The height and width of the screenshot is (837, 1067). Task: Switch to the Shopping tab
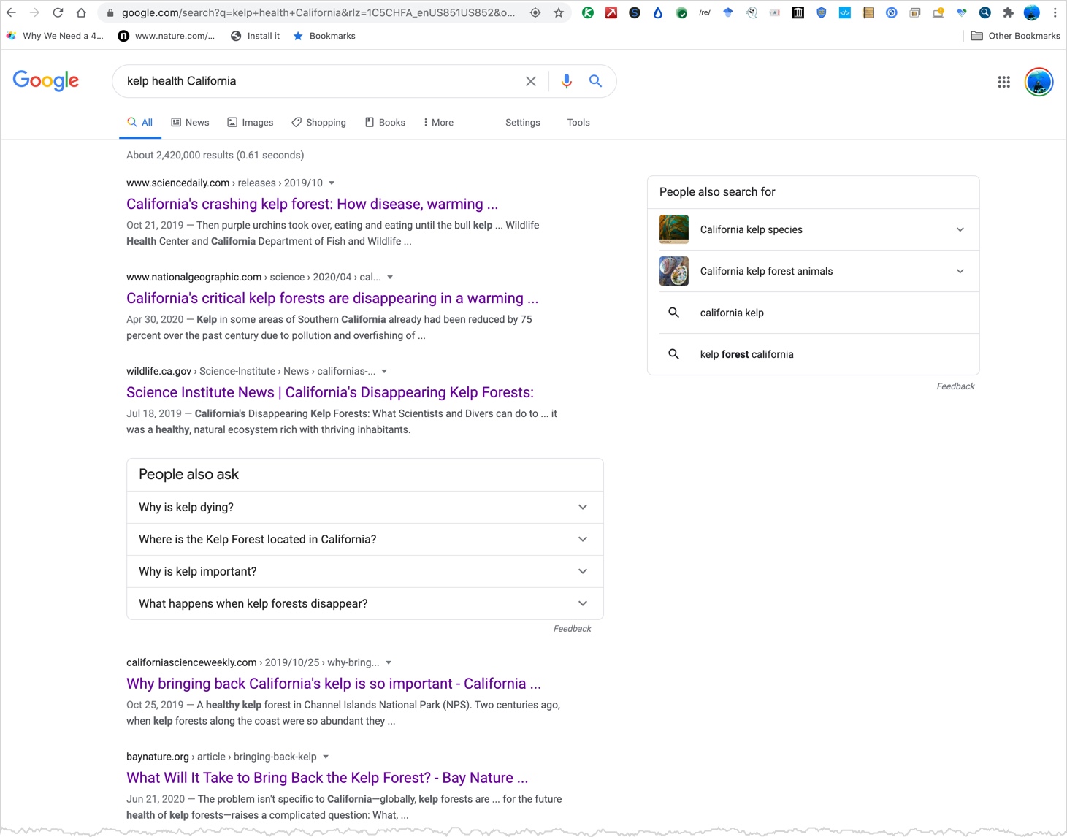[318, 123]
